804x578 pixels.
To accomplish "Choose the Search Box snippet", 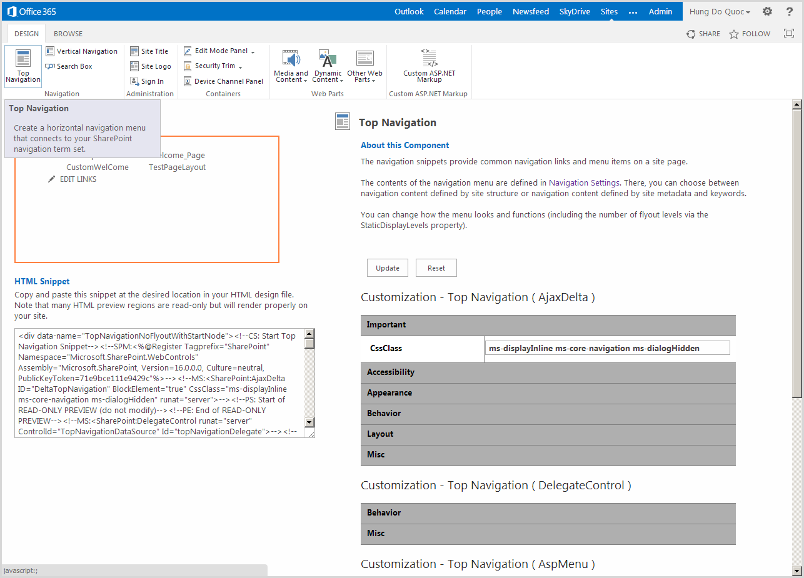I will click(69, 66).
